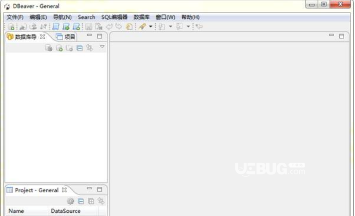The image size is (355, 216).
Task: Collapse all in database navigator toolbar
Action: coord(79,48)
